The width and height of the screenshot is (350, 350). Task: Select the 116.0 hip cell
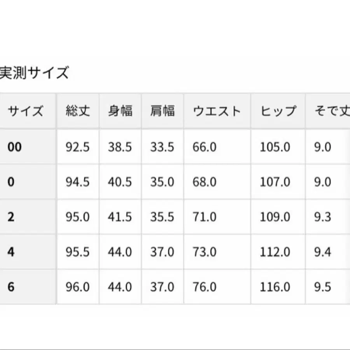click(x=275, y=287)
